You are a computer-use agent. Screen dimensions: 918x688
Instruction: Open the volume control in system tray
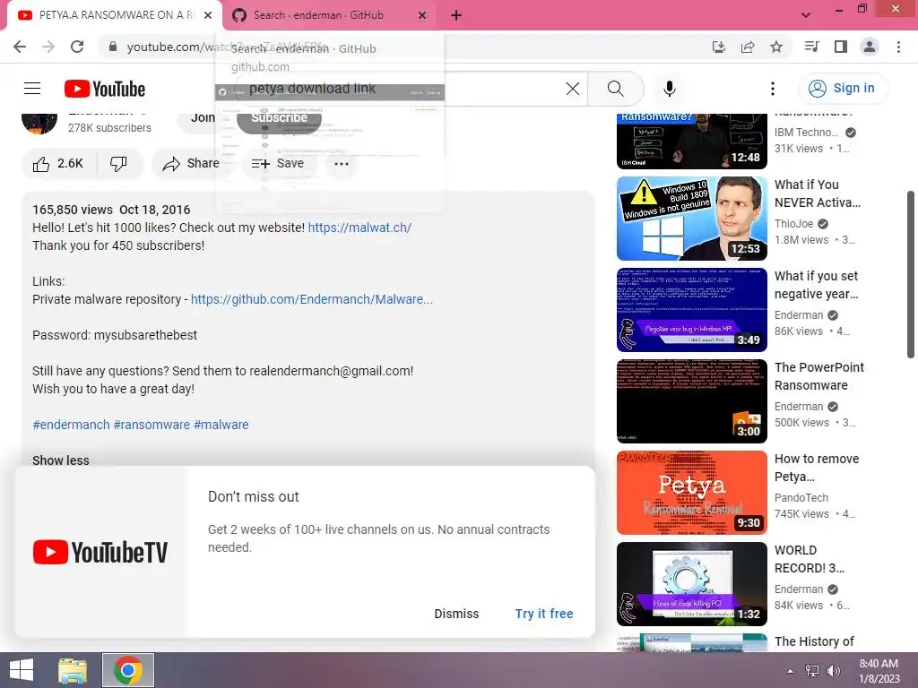pyautogui.click(x=833, y=671)
